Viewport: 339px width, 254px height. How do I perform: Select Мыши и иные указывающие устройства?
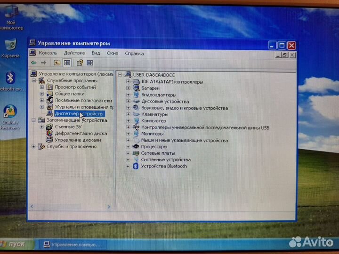click(185, 140)
